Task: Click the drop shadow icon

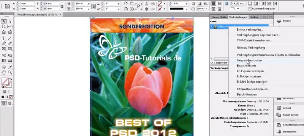Action: click(x=199, y=3)
